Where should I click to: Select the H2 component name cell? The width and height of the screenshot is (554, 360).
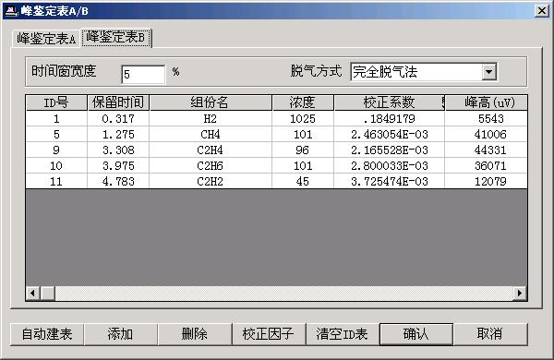[211, 119]
